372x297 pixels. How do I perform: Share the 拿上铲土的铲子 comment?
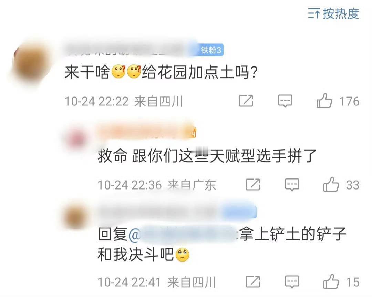[253, 281]
